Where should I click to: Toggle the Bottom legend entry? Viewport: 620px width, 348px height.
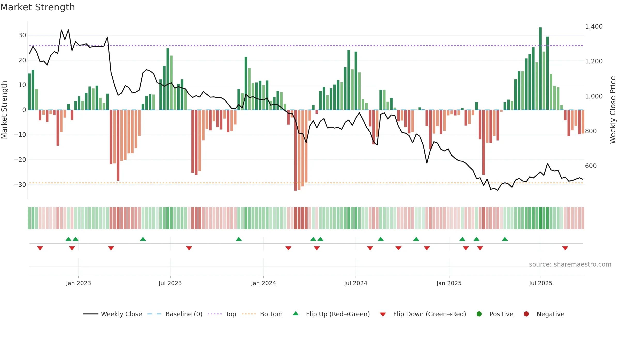click(x=262, y=314)
